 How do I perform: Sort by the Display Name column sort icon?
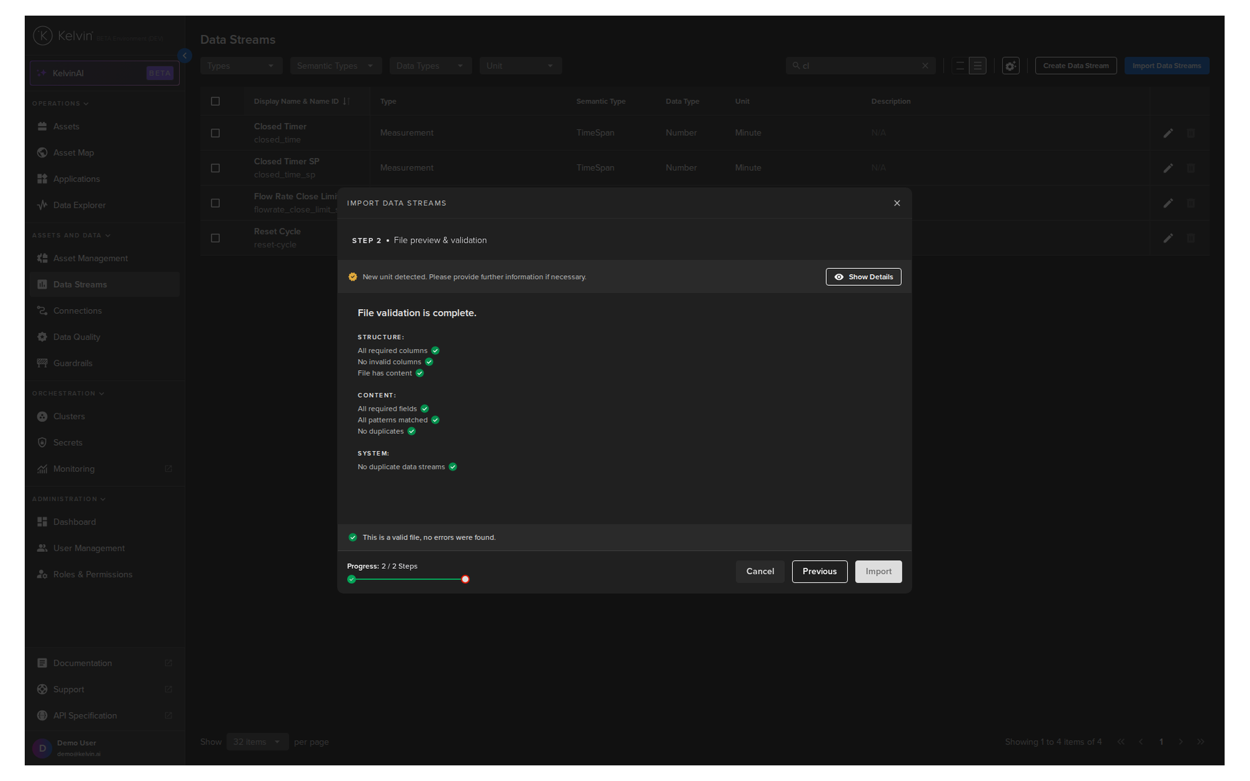(x=346, y=102)
